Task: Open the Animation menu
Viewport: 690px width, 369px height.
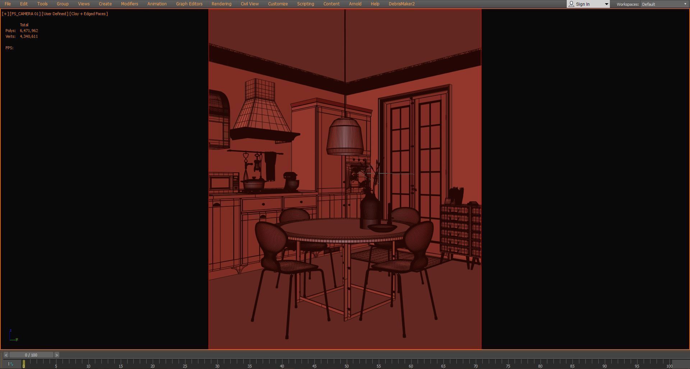Action: pos(157,4)
